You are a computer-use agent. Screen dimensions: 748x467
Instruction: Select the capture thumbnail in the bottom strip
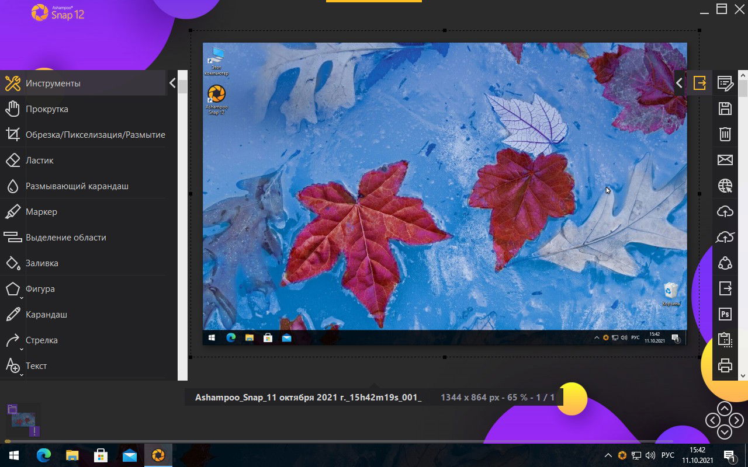23,420
